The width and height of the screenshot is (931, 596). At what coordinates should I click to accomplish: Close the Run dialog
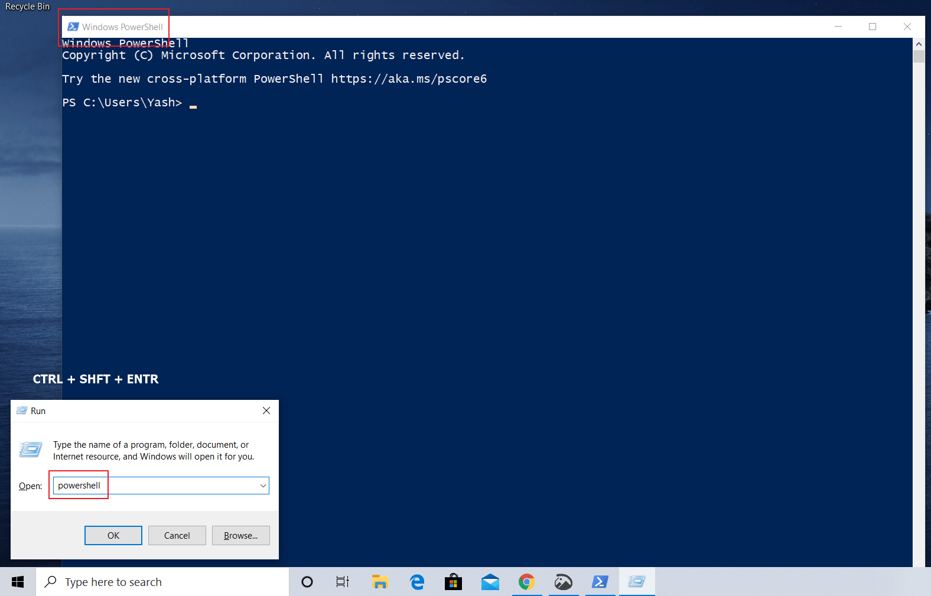tap(266, 411)
